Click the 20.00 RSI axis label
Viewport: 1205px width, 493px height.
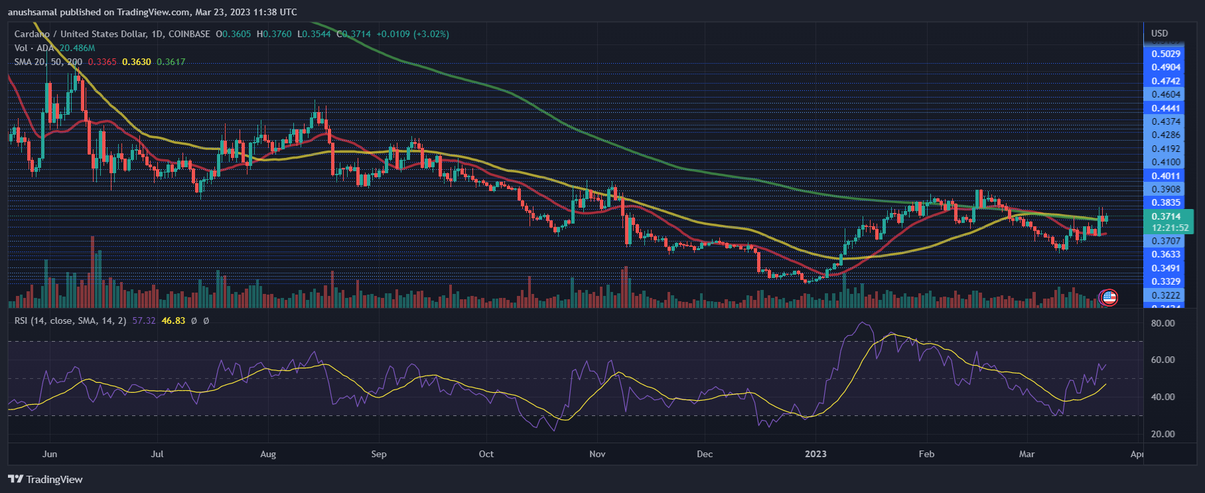click(1163, 434)
